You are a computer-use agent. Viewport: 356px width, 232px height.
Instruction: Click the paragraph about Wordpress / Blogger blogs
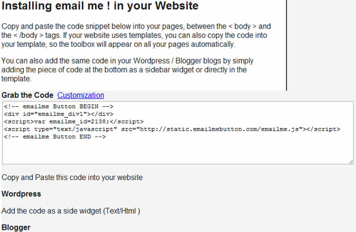[x=128, y=69]
